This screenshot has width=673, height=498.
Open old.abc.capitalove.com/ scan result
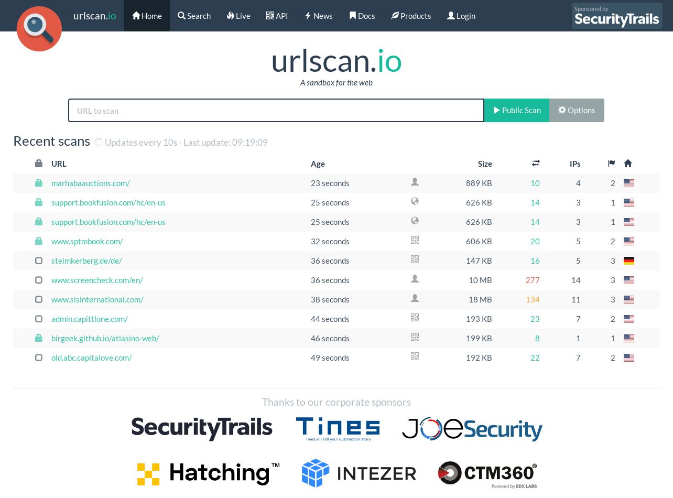click(x=92, y=358)
